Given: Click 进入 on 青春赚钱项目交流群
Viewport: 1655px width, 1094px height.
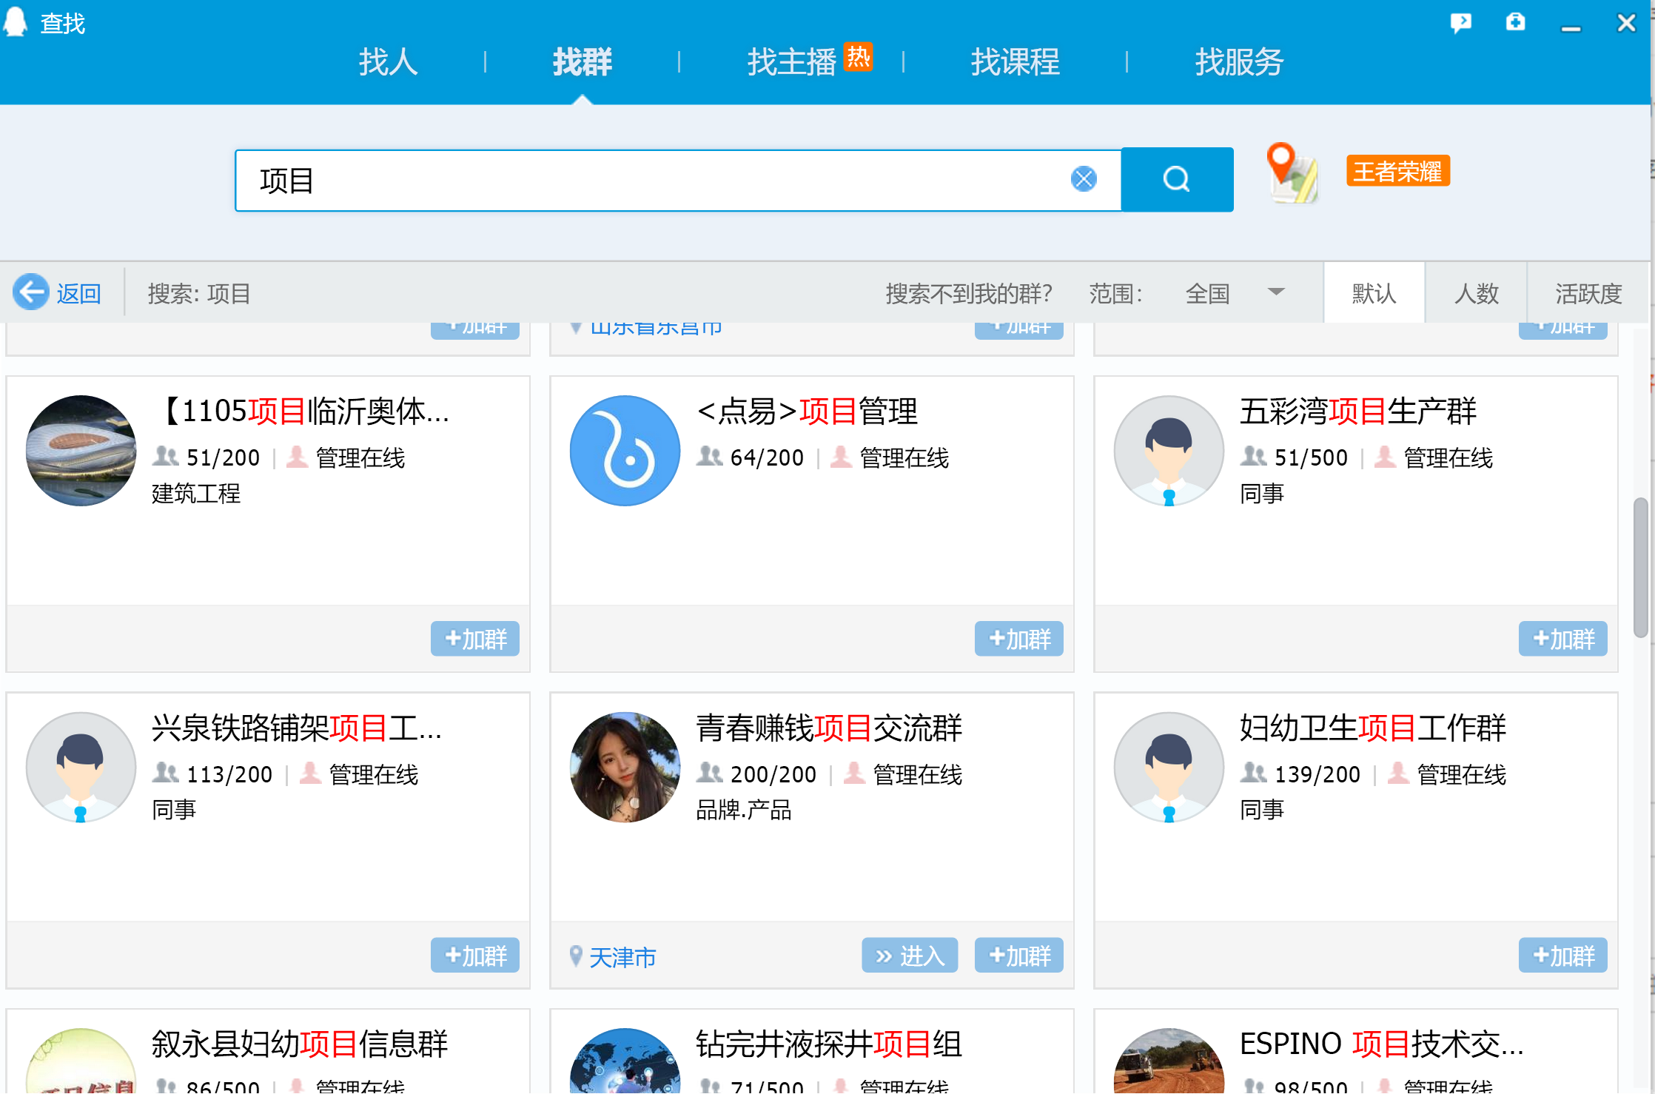Looking at the screenshot, I should point(909,955).
